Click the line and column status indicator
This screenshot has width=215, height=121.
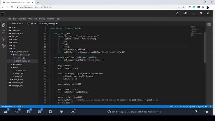[174, 107]
